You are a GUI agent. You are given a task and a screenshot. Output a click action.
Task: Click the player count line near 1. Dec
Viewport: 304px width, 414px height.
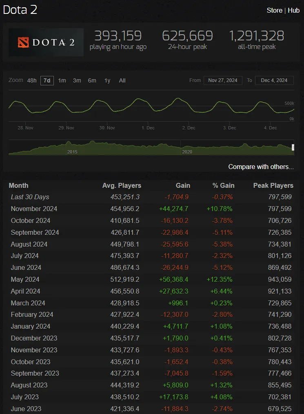141,100
